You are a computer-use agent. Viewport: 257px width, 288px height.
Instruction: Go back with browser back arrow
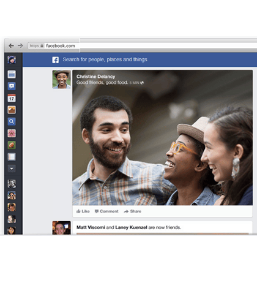(11, 46)
